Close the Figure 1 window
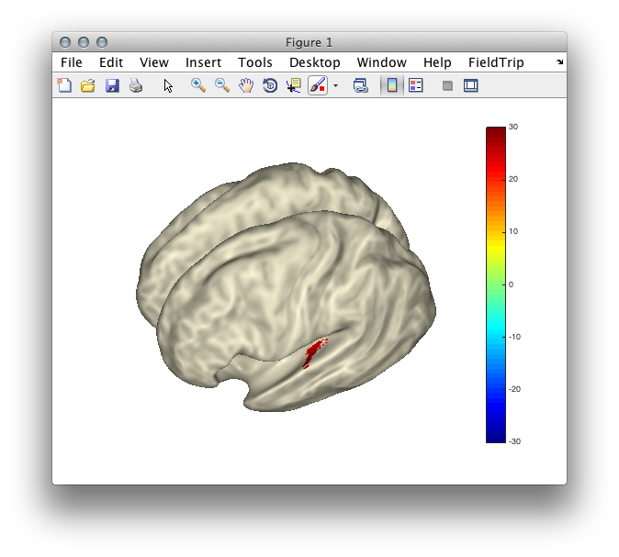The width and height of the screenshot is (619, 557). click(65, 42)
